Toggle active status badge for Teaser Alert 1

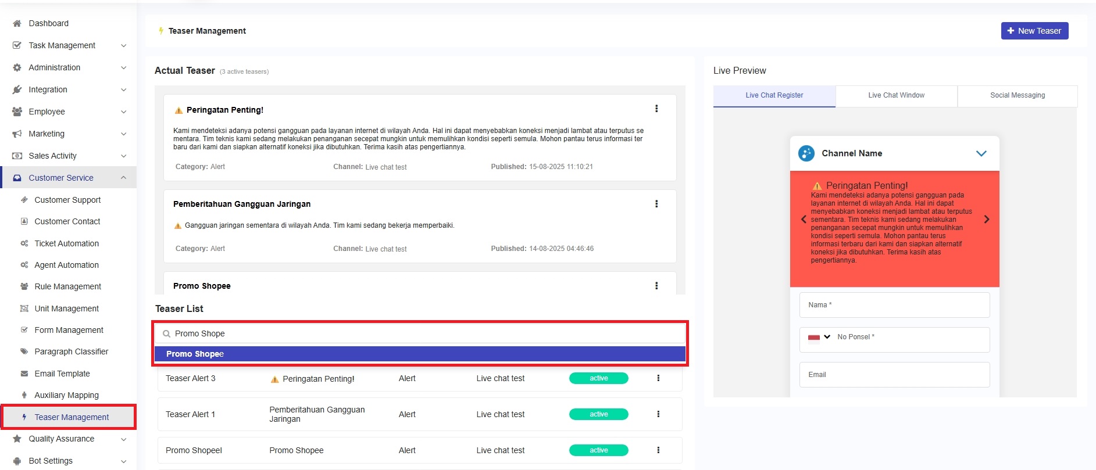(x=598, y=414)
